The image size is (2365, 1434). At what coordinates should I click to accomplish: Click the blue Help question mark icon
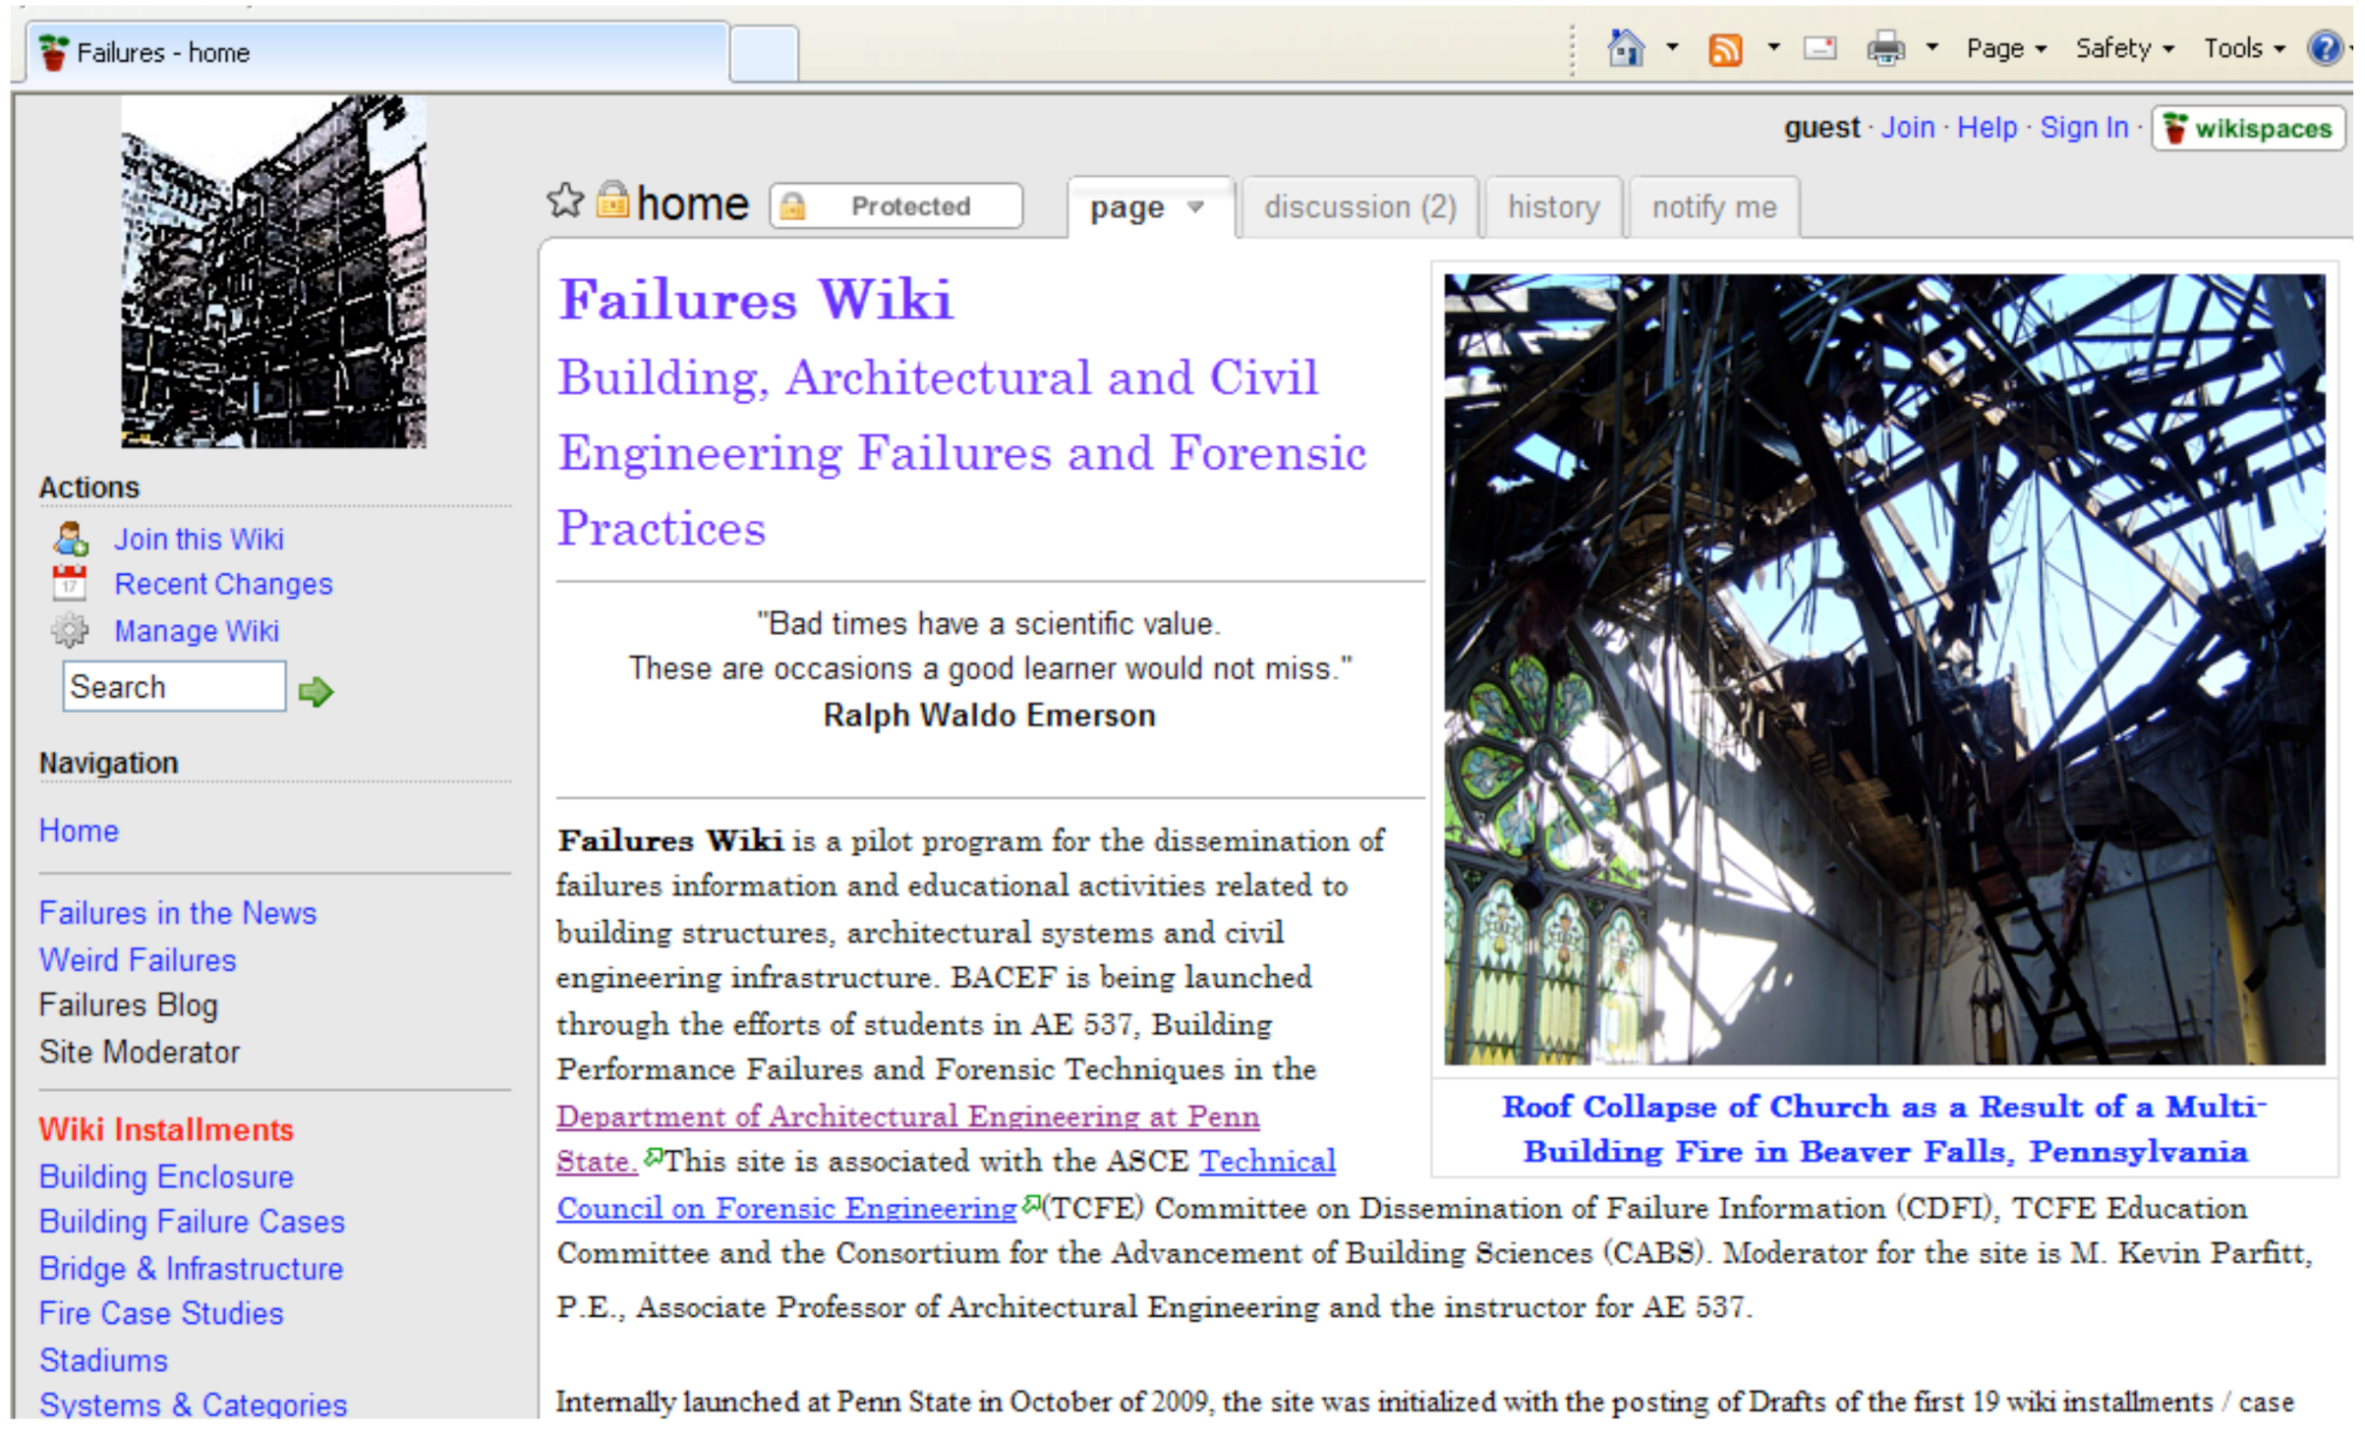(2324, 47)
